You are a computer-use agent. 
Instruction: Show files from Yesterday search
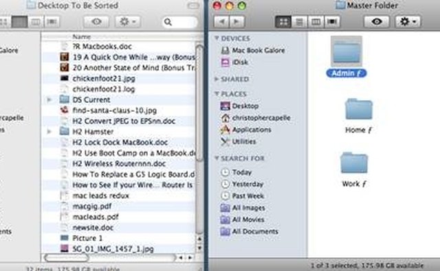242,184
